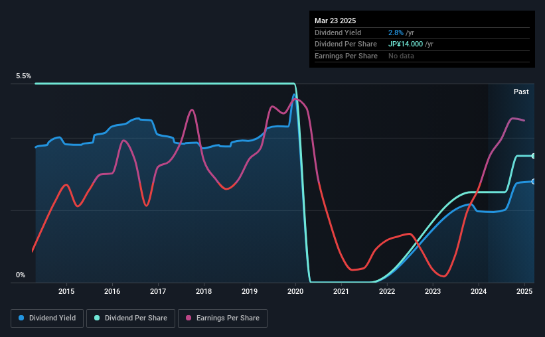The image size is (545, 337).
Task: Click the 0% y-axis label
Action: tap(21, 275)
